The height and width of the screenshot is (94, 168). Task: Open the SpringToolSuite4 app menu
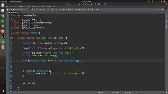17,1
